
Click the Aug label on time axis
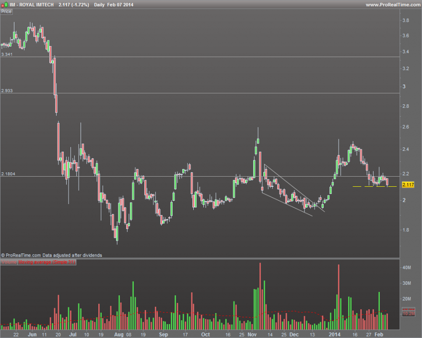(x=119, y=335)
